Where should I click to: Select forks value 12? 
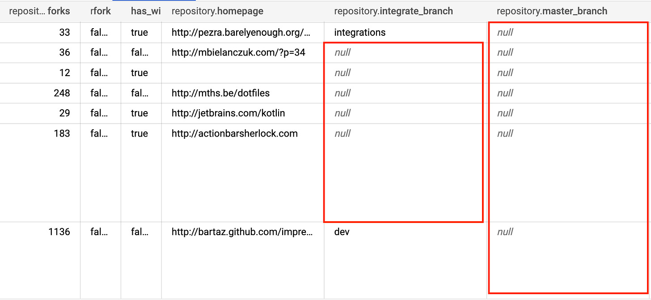(65, 73)
